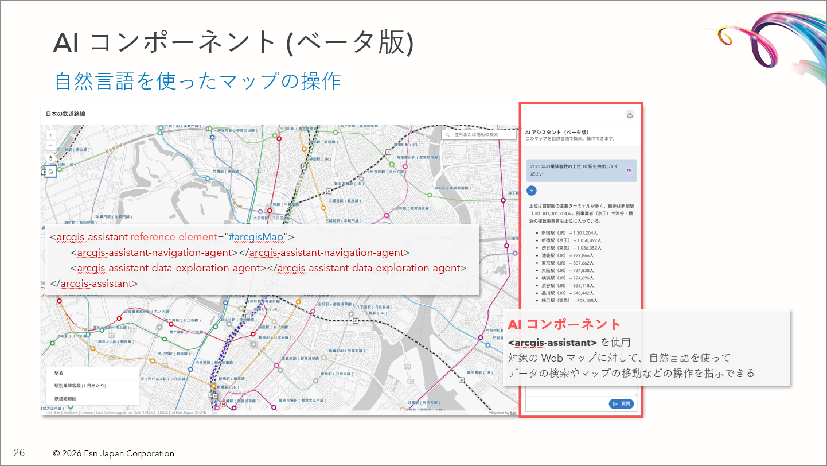This screenshot has height=466, width=827.
Task: Click the result 新宿駅 (京王) – 1,050,497人
Action: pyautogui.click(x=571, y=240)
